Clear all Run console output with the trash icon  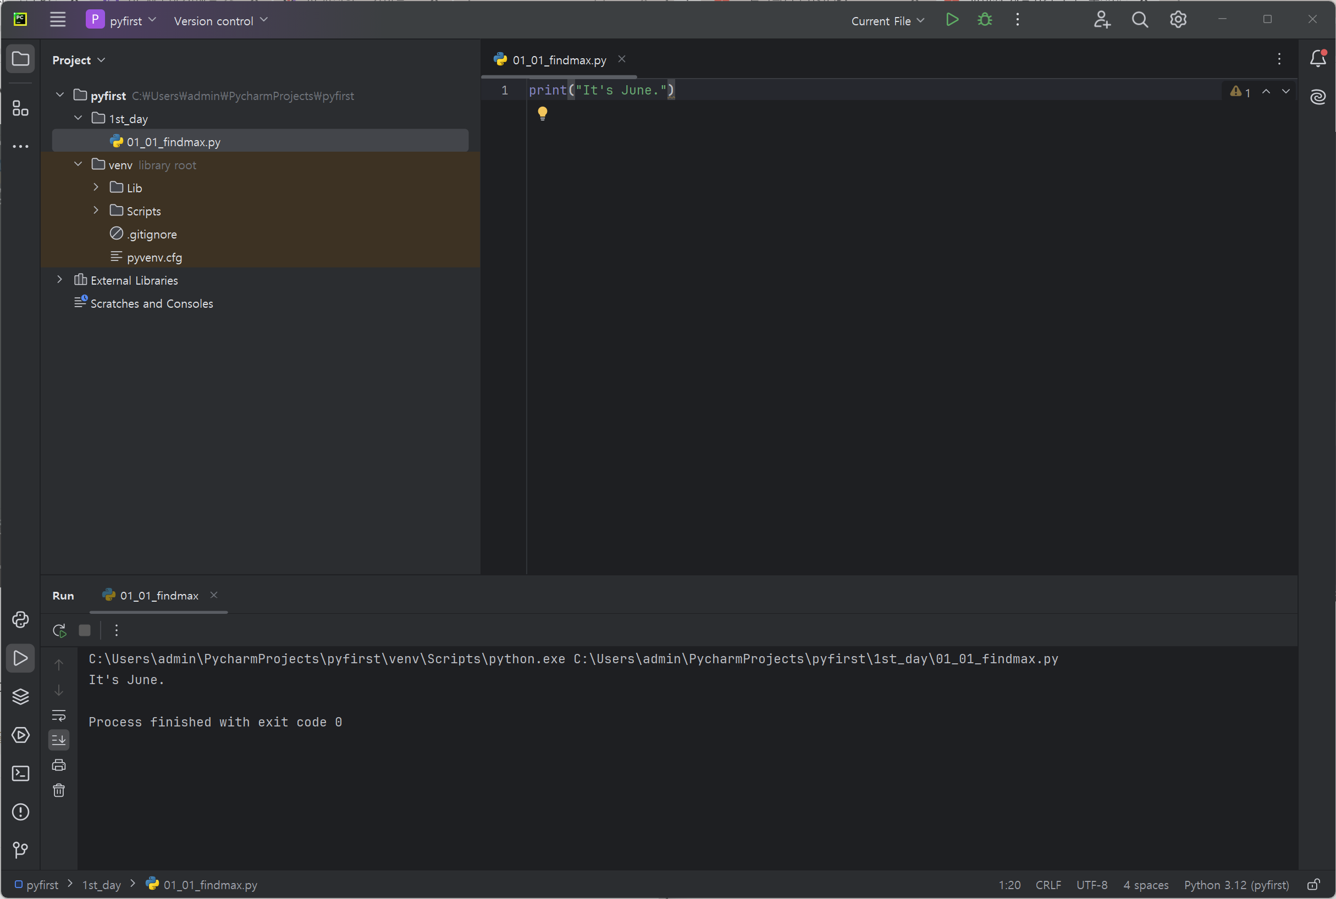coord(58,791)
